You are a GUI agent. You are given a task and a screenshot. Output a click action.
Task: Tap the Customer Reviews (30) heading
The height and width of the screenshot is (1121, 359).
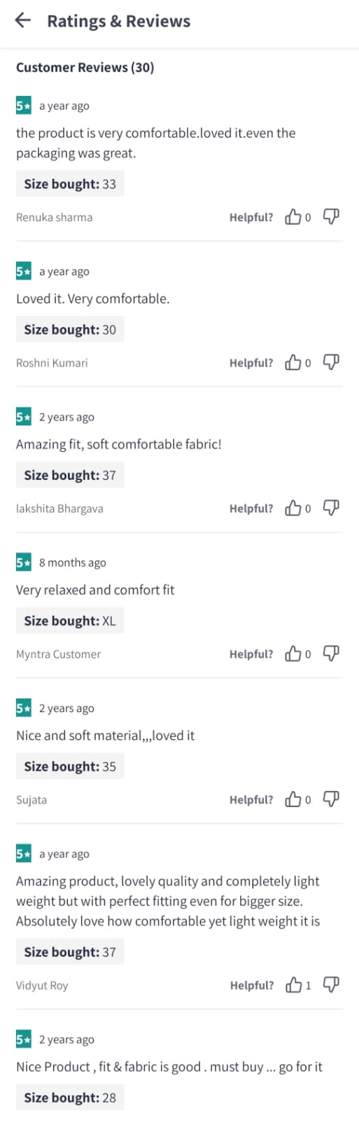click(x=85, y=67)
